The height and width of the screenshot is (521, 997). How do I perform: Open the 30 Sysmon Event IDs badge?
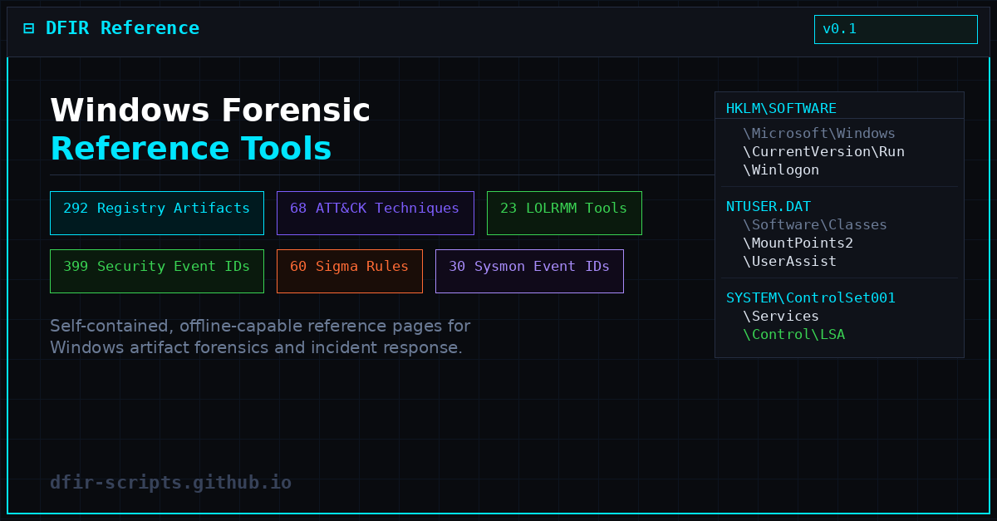tap(529, 271)
